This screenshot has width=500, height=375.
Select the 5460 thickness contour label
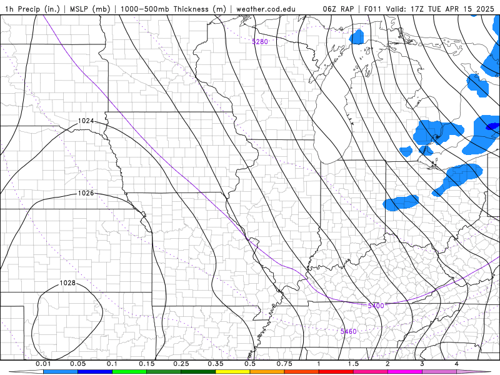click(348, 331)
